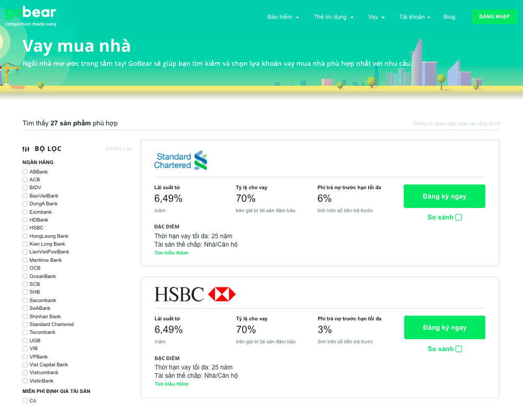Tick the ACB checkbox

[x=25, y=180]
